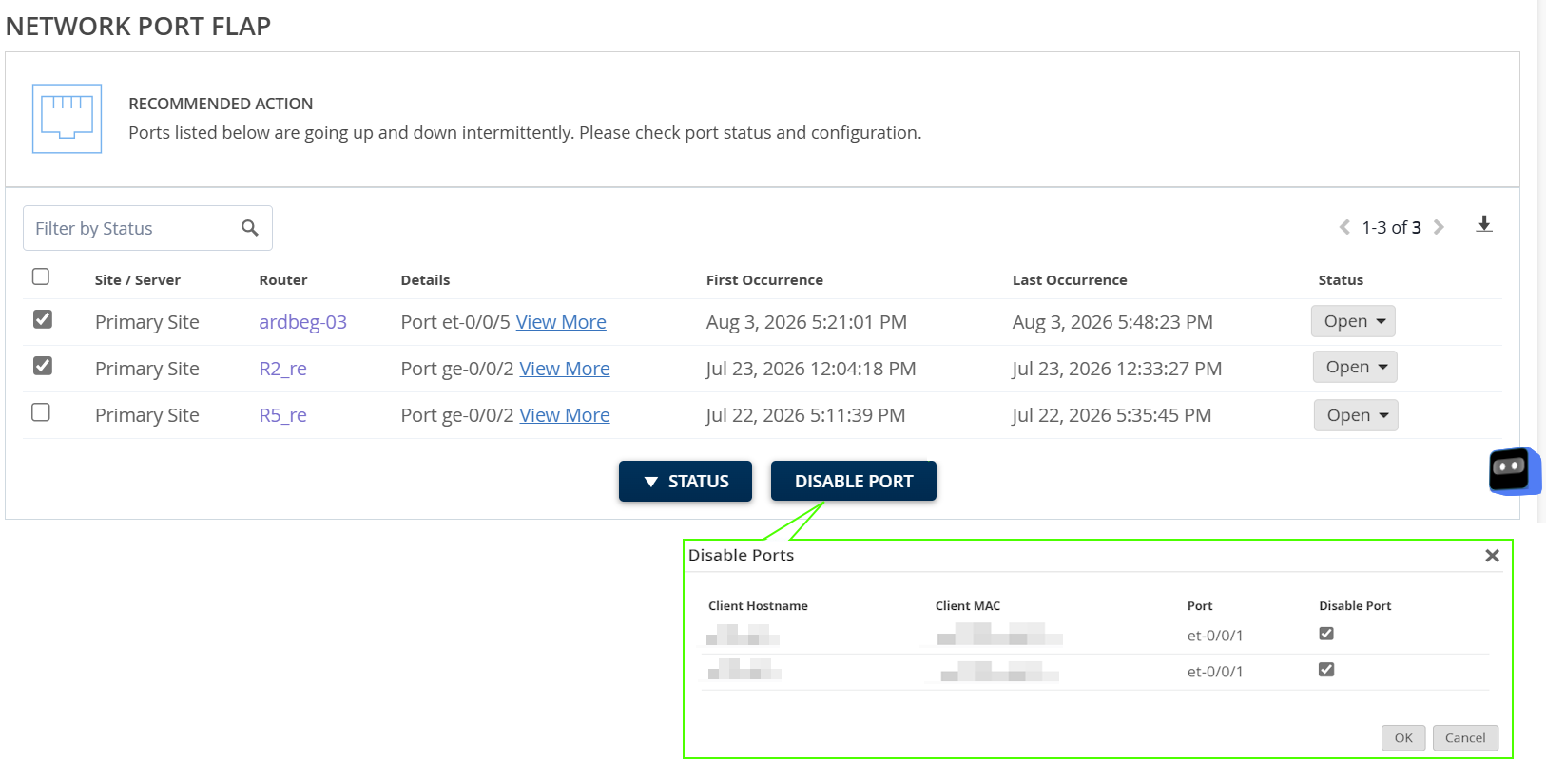Click the network port icon
The width and height of the screenshot is (1546, 780).
click(x=67, y=119)
